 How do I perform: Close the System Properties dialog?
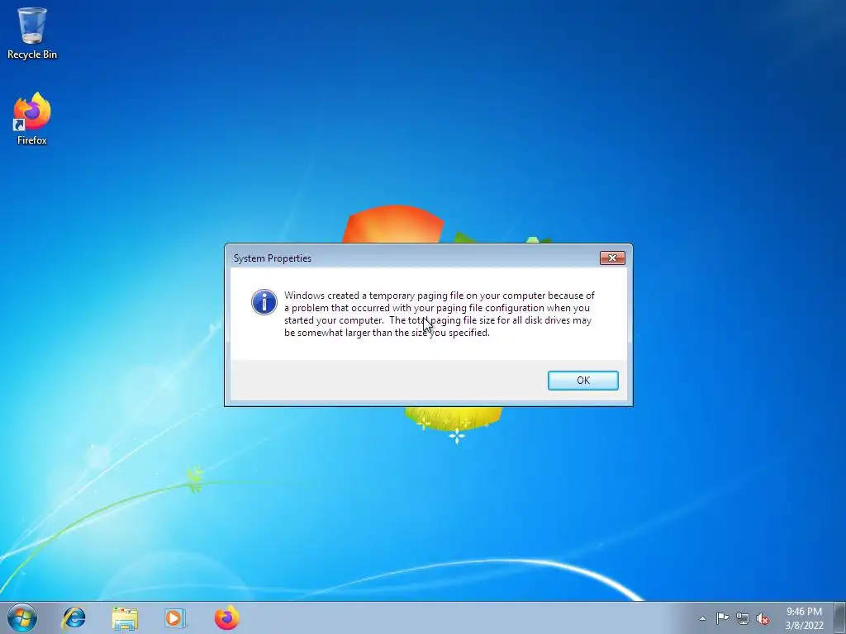tap(612, 258)
